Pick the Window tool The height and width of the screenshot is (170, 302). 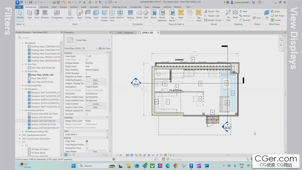click(45, 14)
